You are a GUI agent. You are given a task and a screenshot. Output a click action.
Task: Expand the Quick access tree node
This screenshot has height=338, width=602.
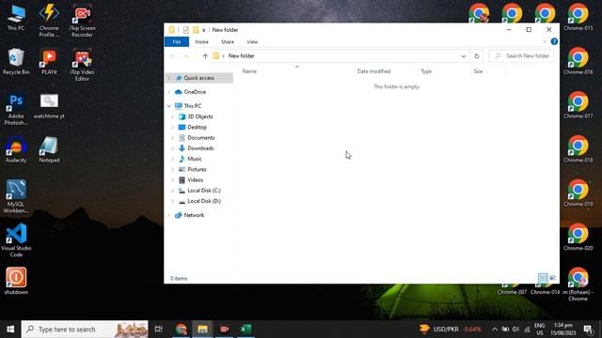click(169, 78)
